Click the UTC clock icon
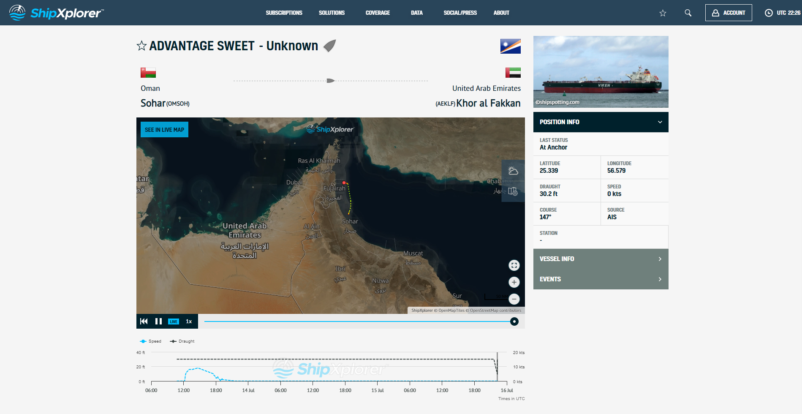Image resolution: width=802 pixels, height=414 pixels. click(x=769, y=13)
